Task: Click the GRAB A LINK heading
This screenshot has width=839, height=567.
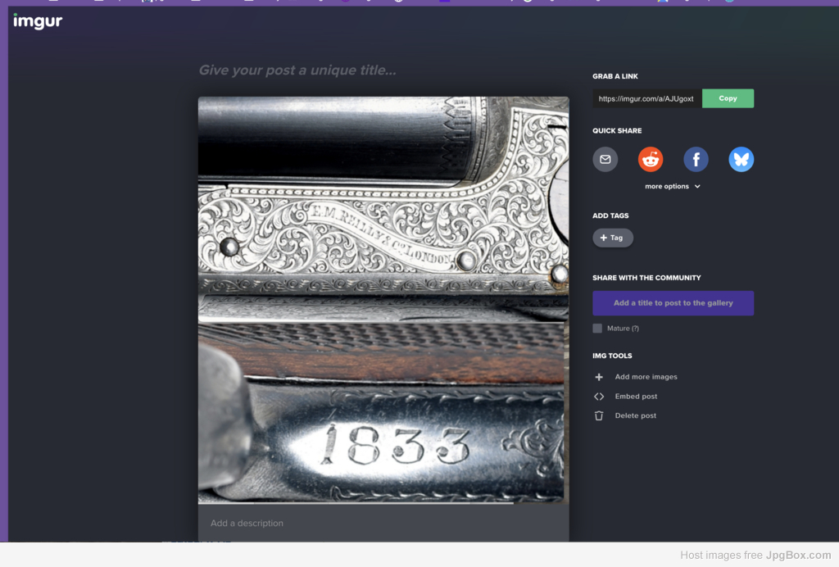Action: (615, 76)
